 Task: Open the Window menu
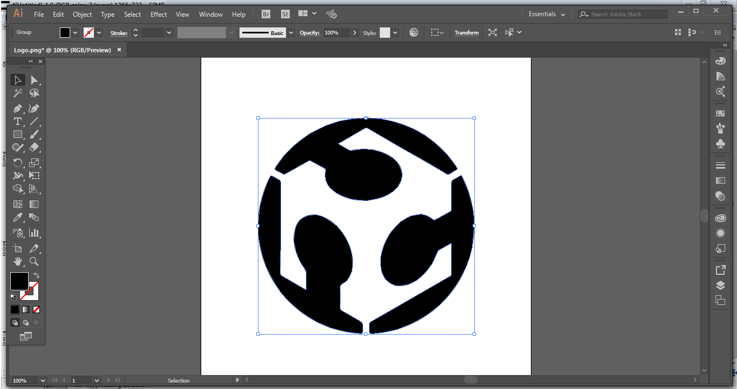tap(211, 15)
